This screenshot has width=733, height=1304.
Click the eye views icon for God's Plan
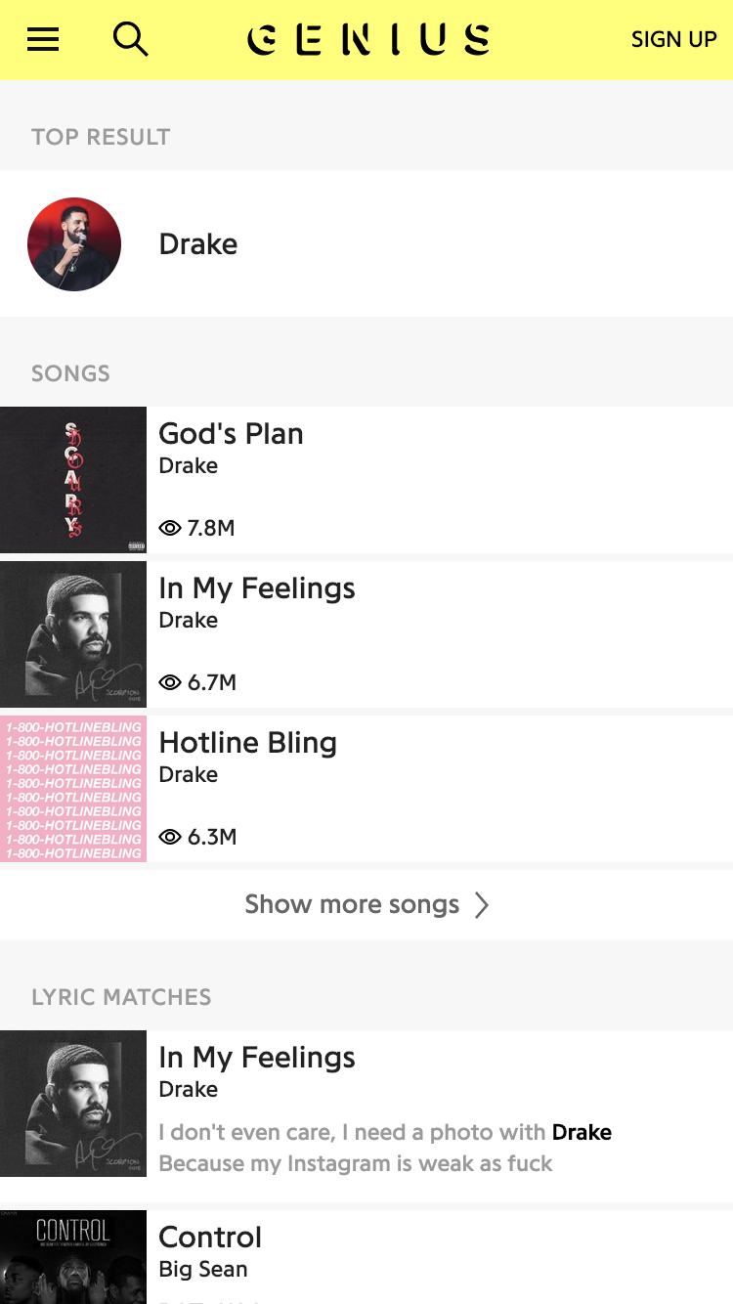(170, 528)
